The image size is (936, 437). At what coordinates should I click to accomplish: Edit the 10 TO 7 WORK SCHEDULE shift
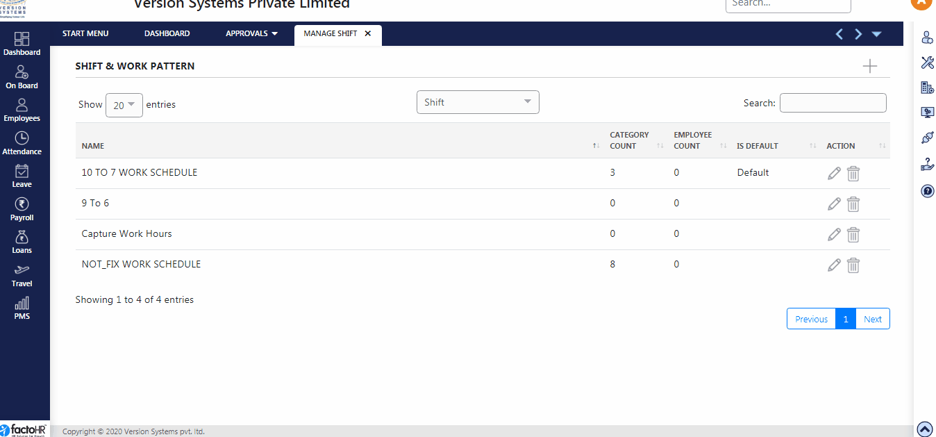coord(834,173)
